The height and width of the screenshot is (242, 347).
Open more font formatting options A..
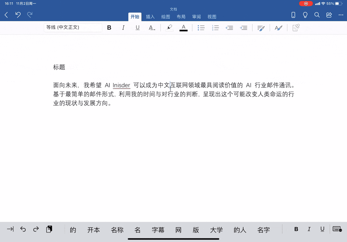[x=152, y=28]
